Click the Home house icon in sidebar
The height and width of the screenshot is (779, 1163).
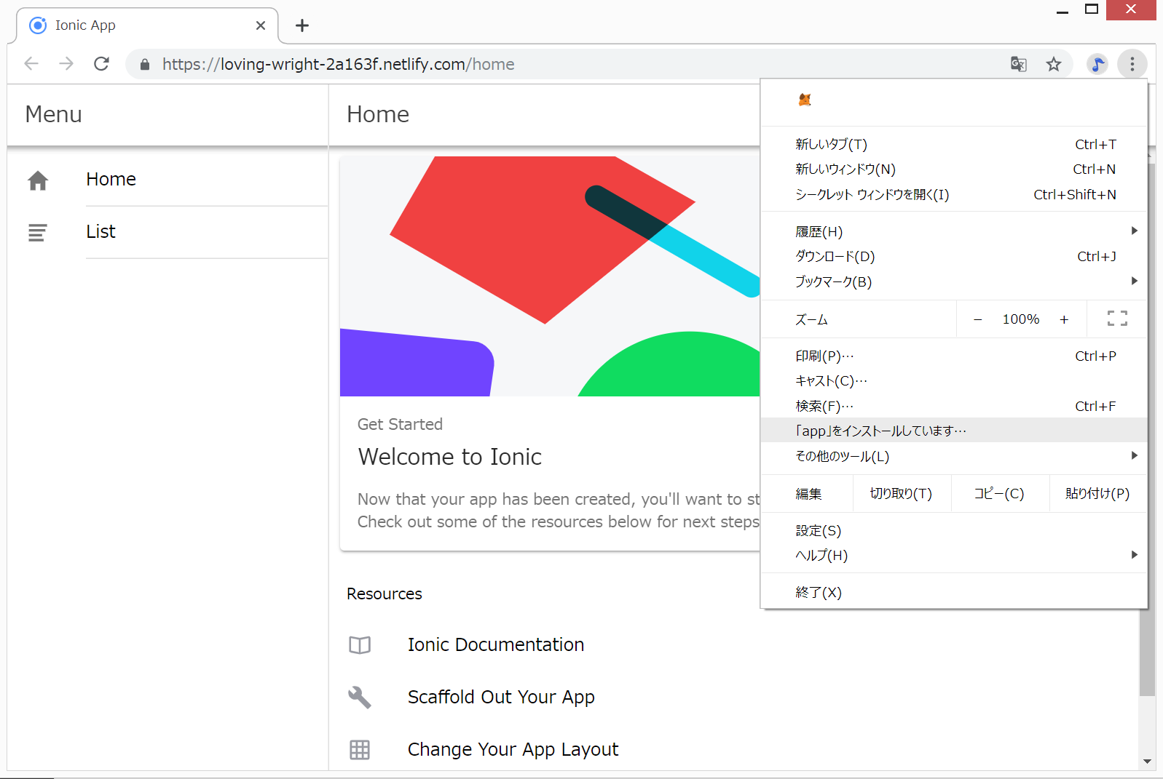click(x=38, y=180)
